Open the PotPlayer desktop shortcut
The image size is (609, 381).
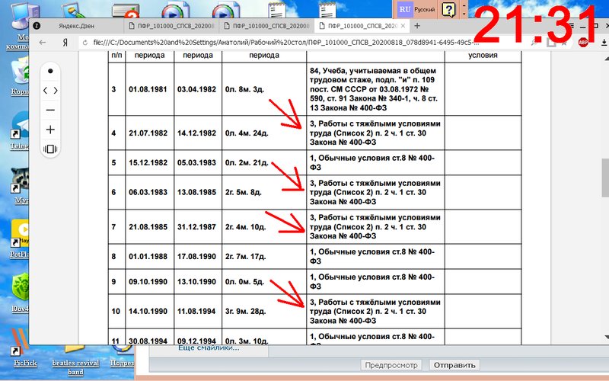[x=19, y=236]
